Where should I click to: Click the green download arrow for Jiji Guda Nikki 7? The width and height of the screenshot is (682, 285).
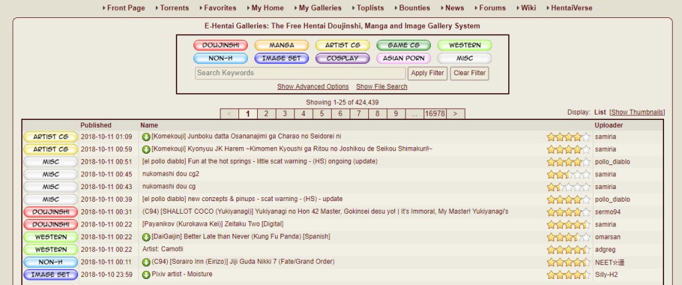pyautogui.click(x=146, y=262)
